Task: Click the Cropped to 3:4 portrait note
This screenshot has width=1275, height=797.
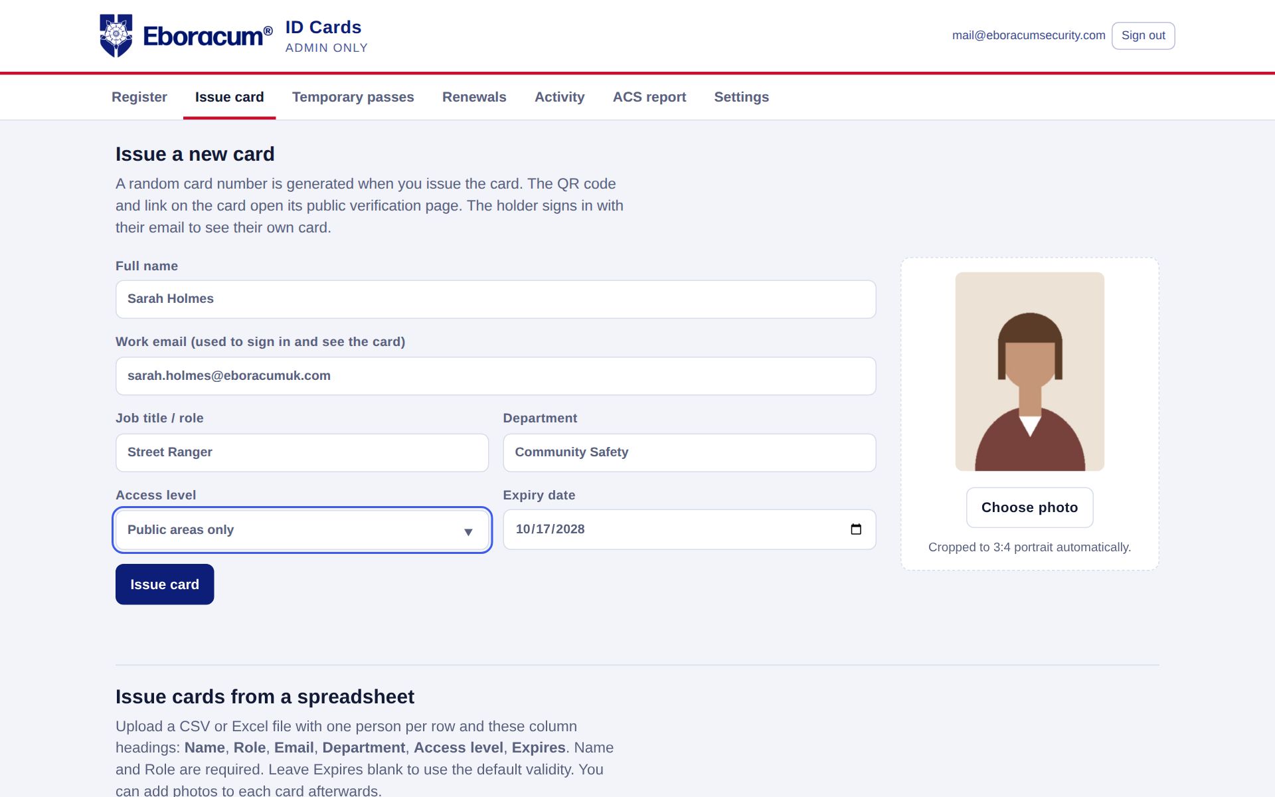Action: (1029, 547)
